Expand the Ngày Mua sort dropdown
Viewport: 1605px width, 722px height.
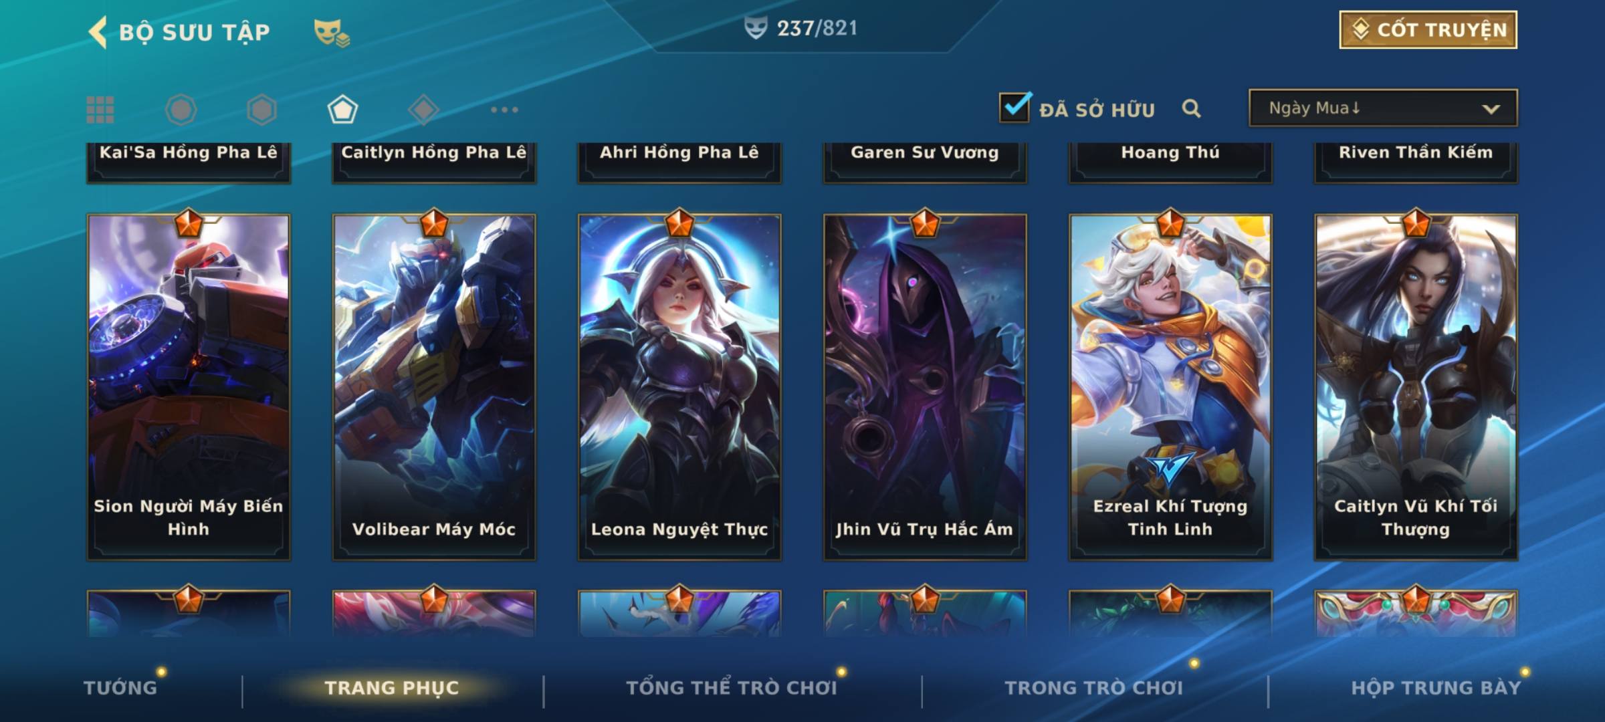(1383, 108)
